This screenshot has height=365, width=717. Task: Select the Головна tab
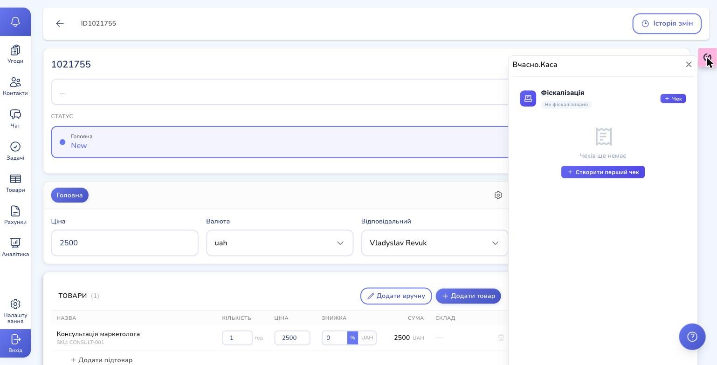(x=70, y=195)
